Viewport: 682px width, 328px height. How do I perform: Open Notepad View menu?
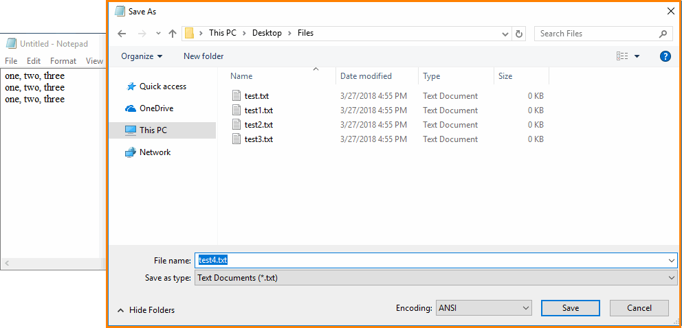pyautogui.click(x=94, y=61)
